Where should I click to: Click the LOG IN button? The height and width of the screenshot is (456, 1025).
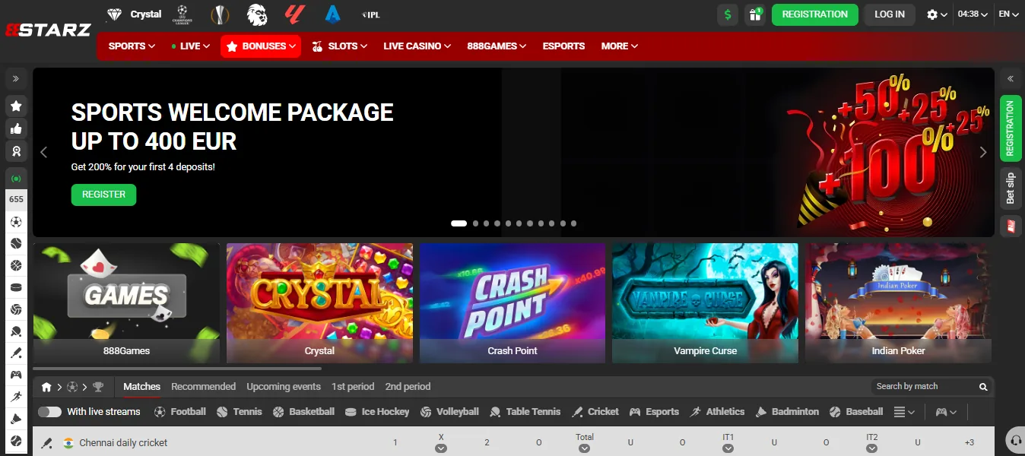[x=889, y=14]
